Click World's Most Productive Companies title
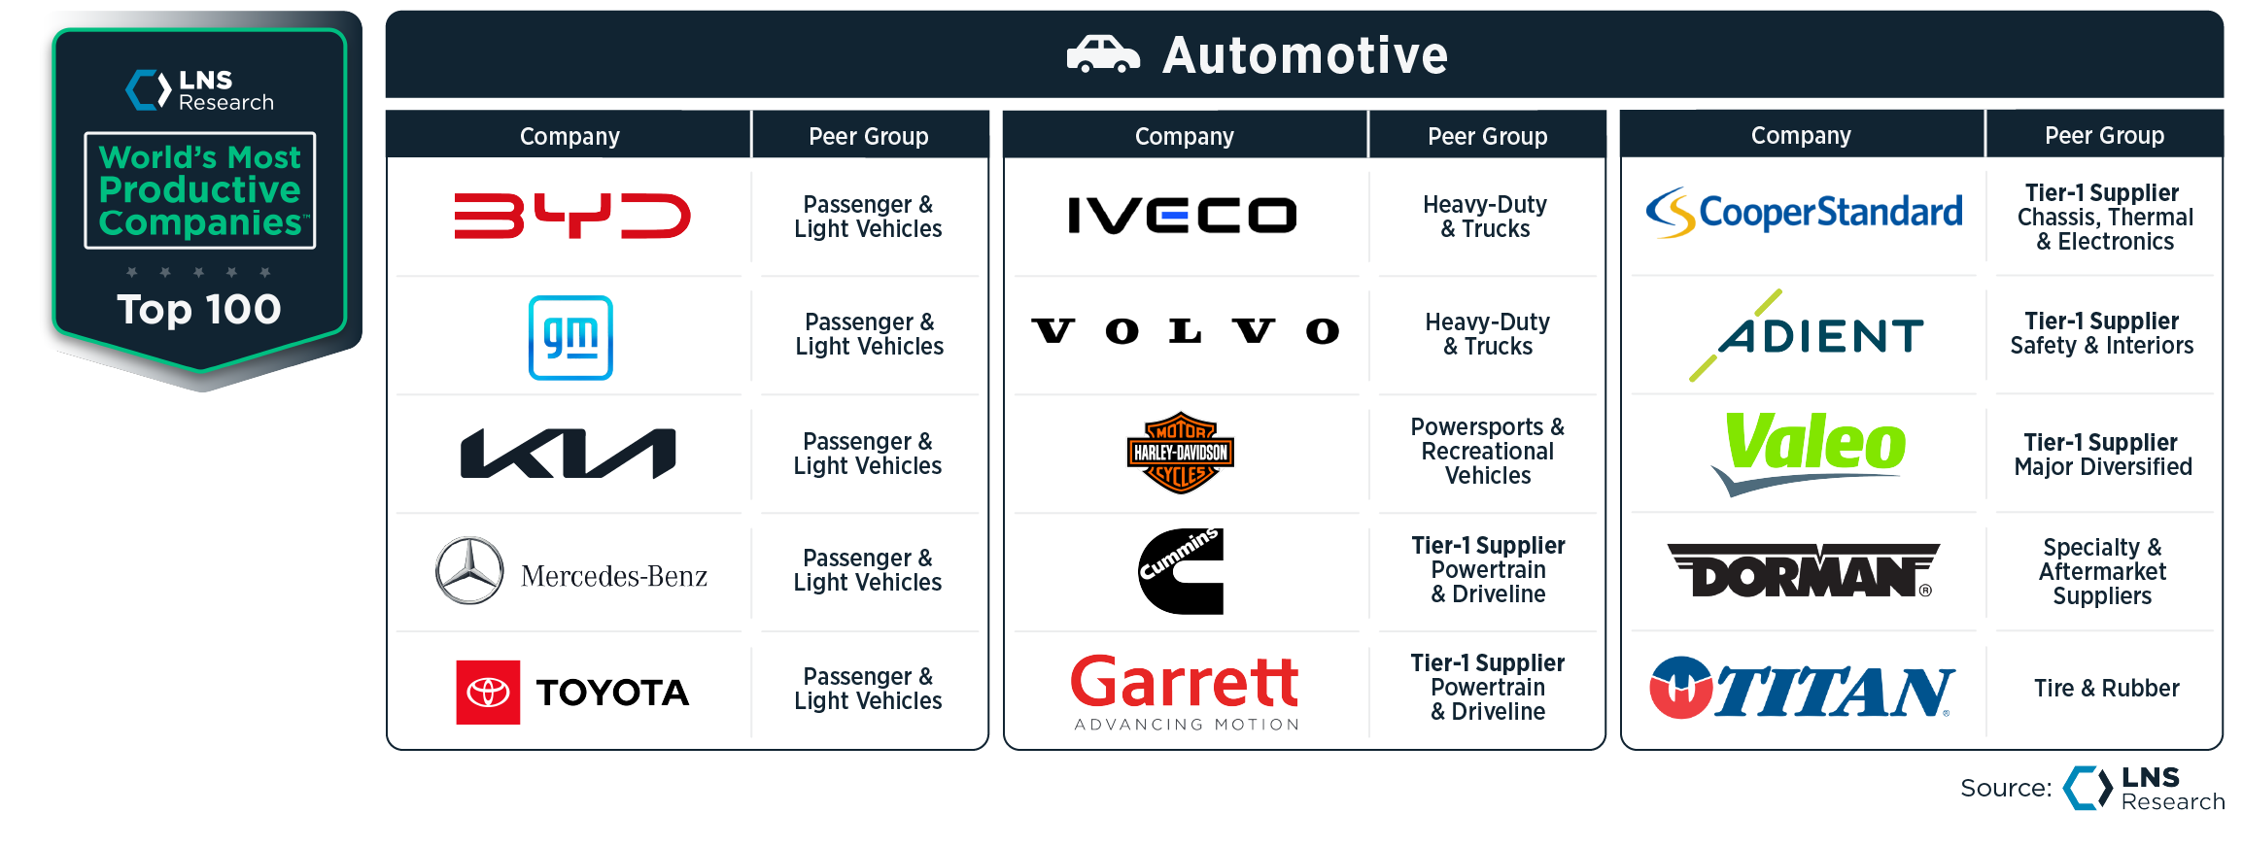Screen dimensions: 2243x847 pyautogui.click(x=200, y=190)
